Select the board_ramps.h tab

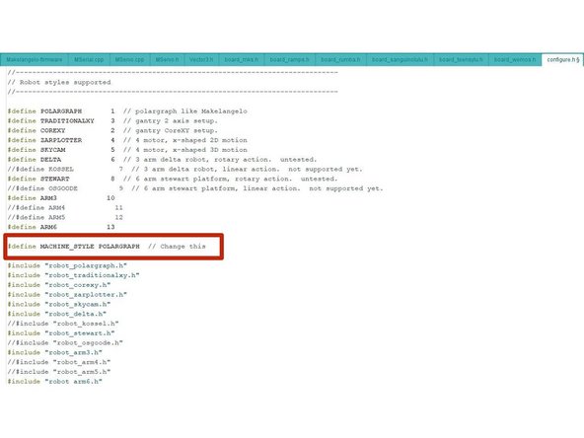click(289, 59)
